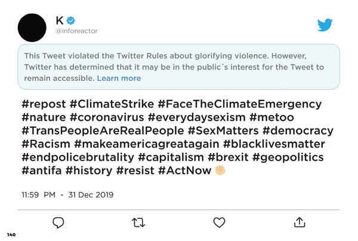Viewport: 358px width, 241px height.
Task: Retweet this post using the arrows icon
Action: pyautogui.click(x=138, y=223)
